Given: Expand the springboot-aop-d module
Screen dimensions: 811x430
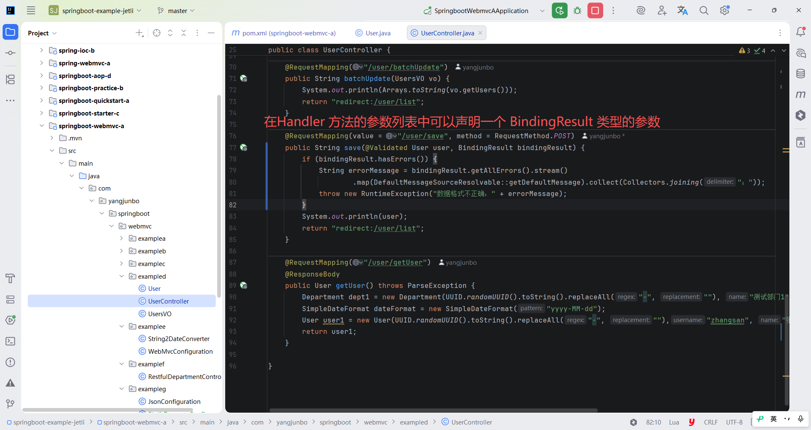Looking at the screenshot, I should [41, 75].
